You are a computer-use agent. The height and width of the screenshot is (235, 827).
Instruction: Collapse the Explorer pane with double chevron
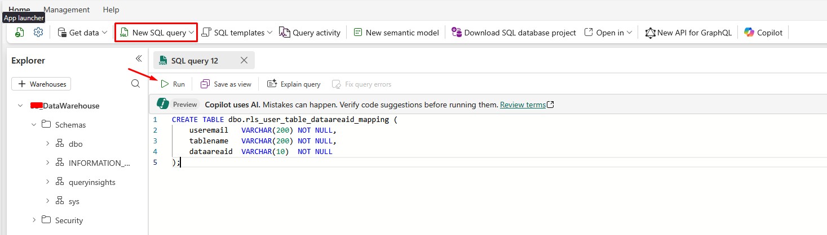(x=139, y=58)
